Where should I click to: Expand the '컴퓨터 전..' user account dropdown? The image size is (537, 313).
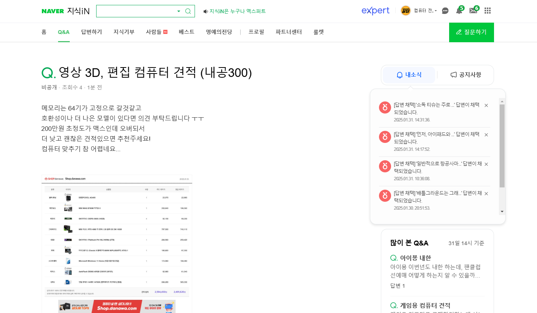coord(425,11)
